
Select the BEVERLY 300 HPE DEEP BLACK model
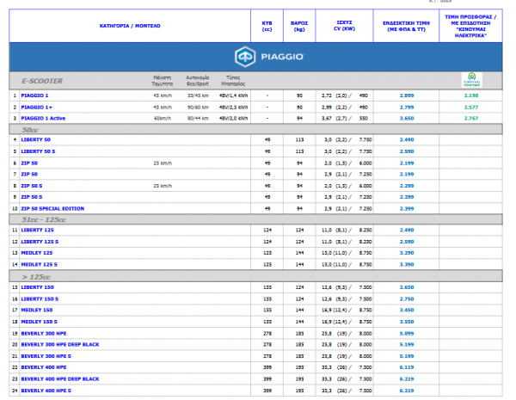pyautogui.click(x=60, y=345)
